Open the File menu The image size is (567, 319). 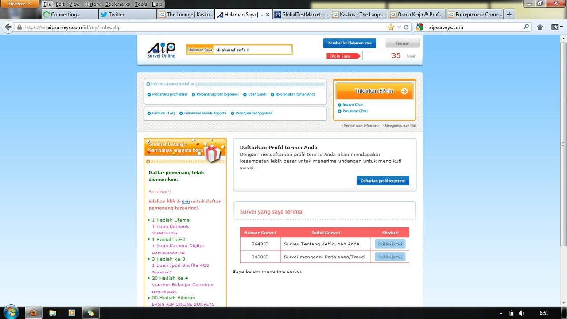coord(47,4)
